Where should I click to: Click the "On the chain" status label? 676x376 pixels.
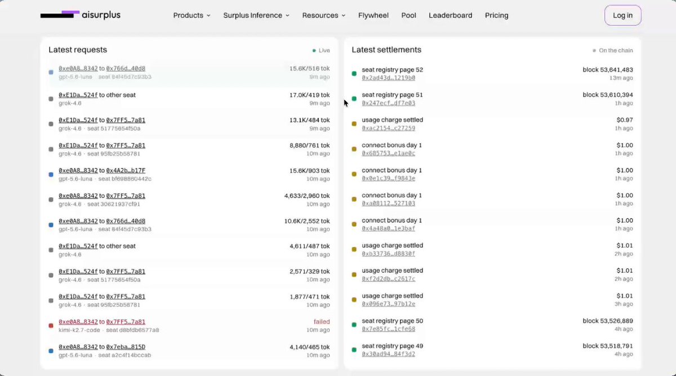pos(613,51)
